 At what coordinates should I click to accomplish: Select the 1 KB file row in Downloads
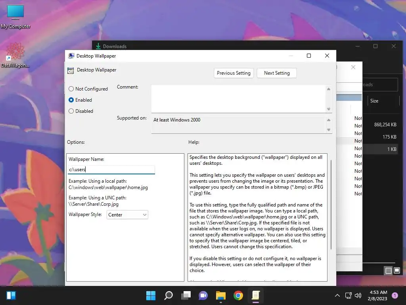tap(380, 149)
